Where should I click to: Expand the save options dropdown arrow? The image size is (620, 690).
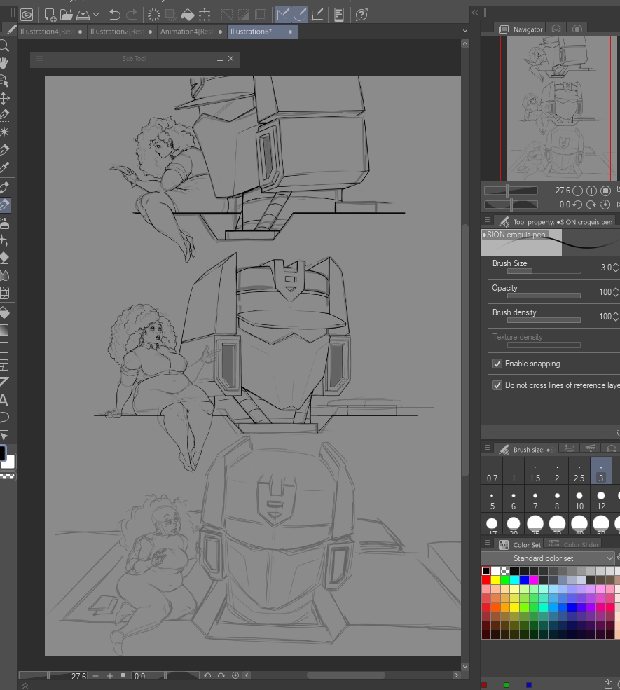tap(96, 14)
